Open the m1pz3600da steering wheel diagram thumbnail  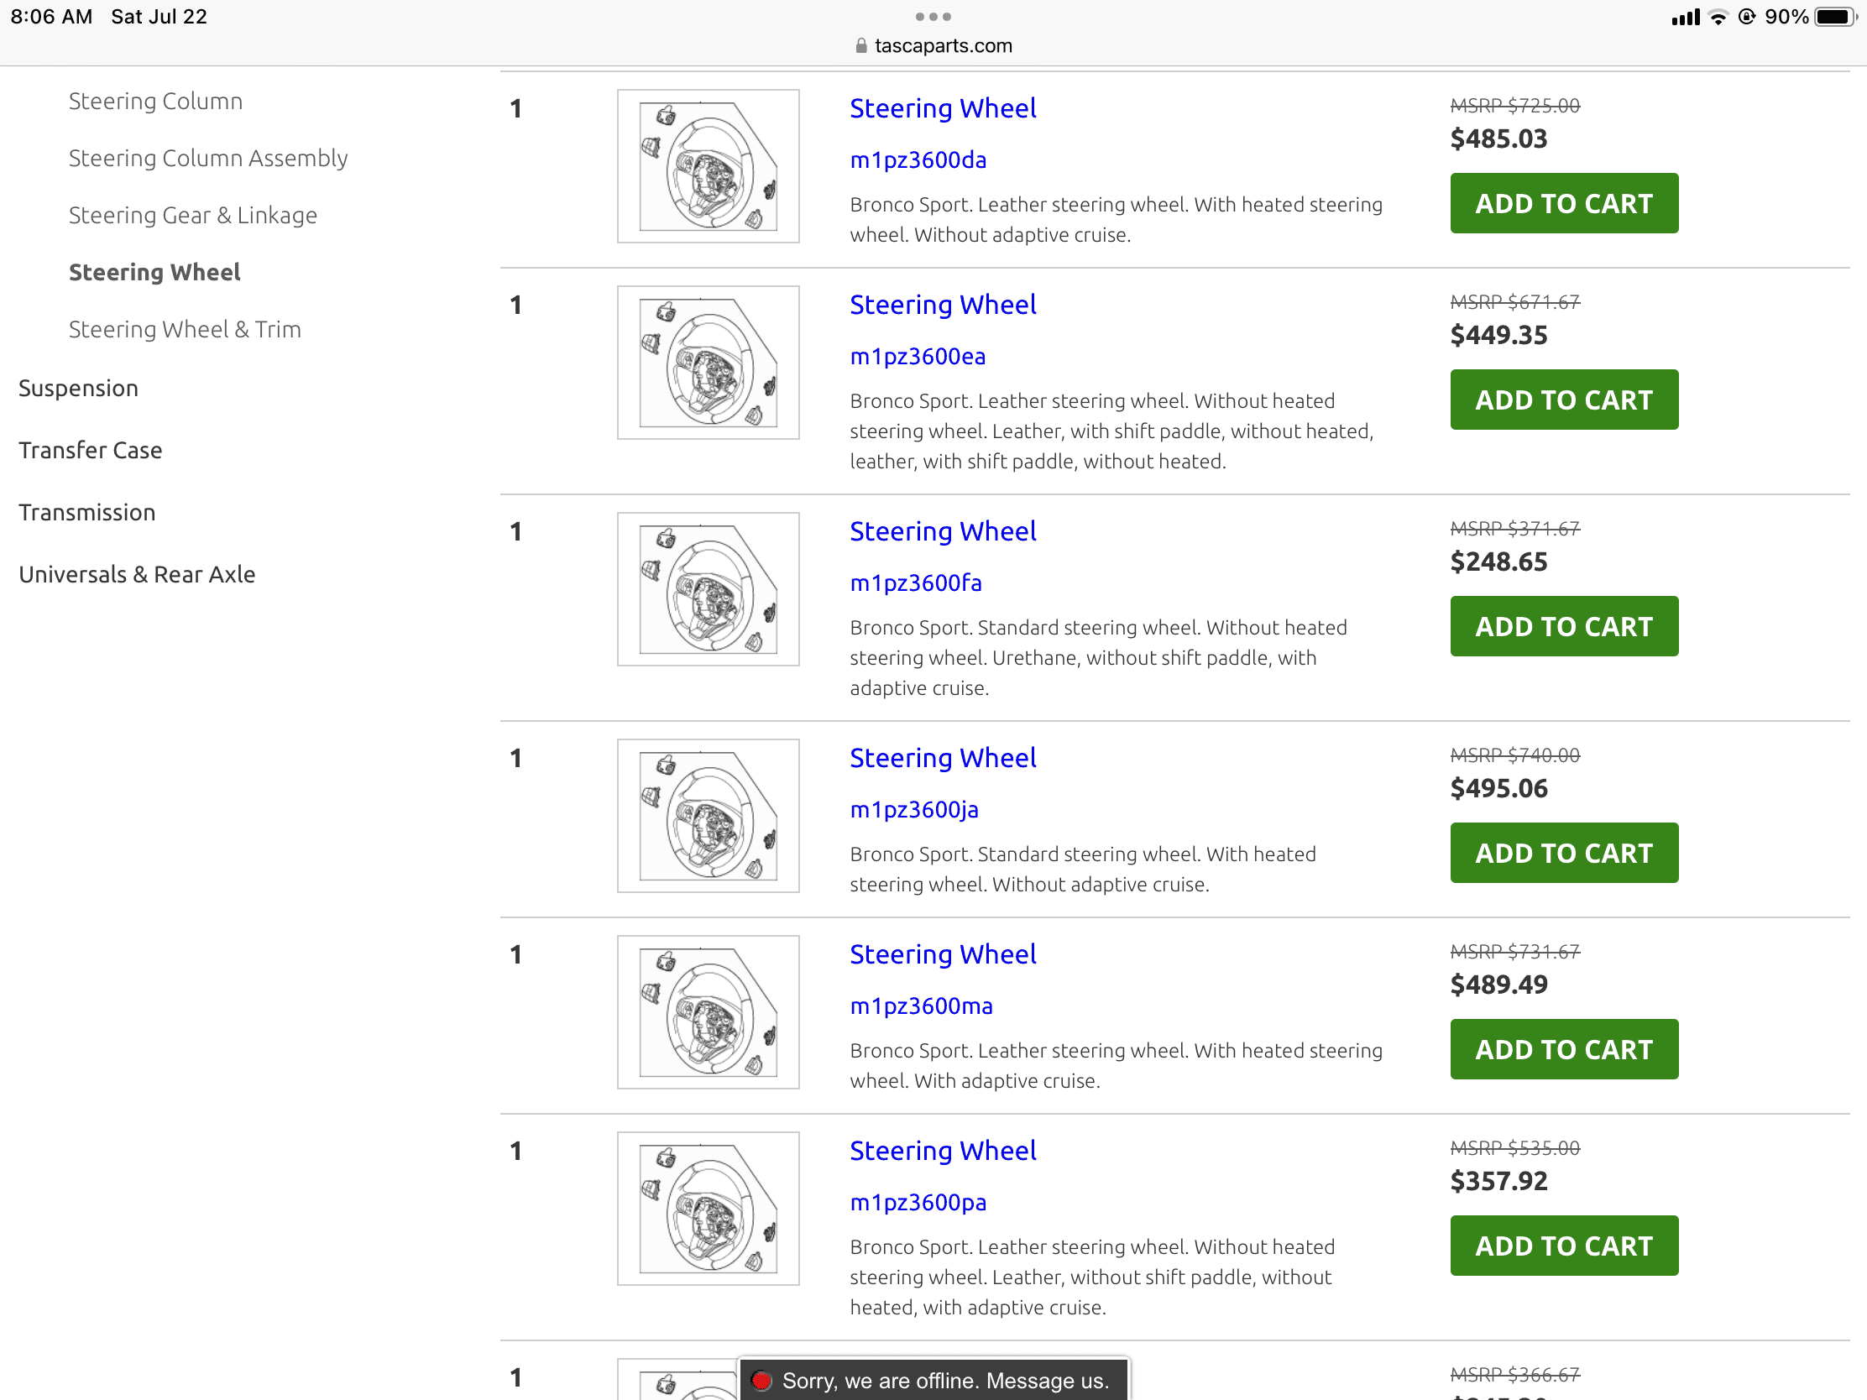coord(708,166)
